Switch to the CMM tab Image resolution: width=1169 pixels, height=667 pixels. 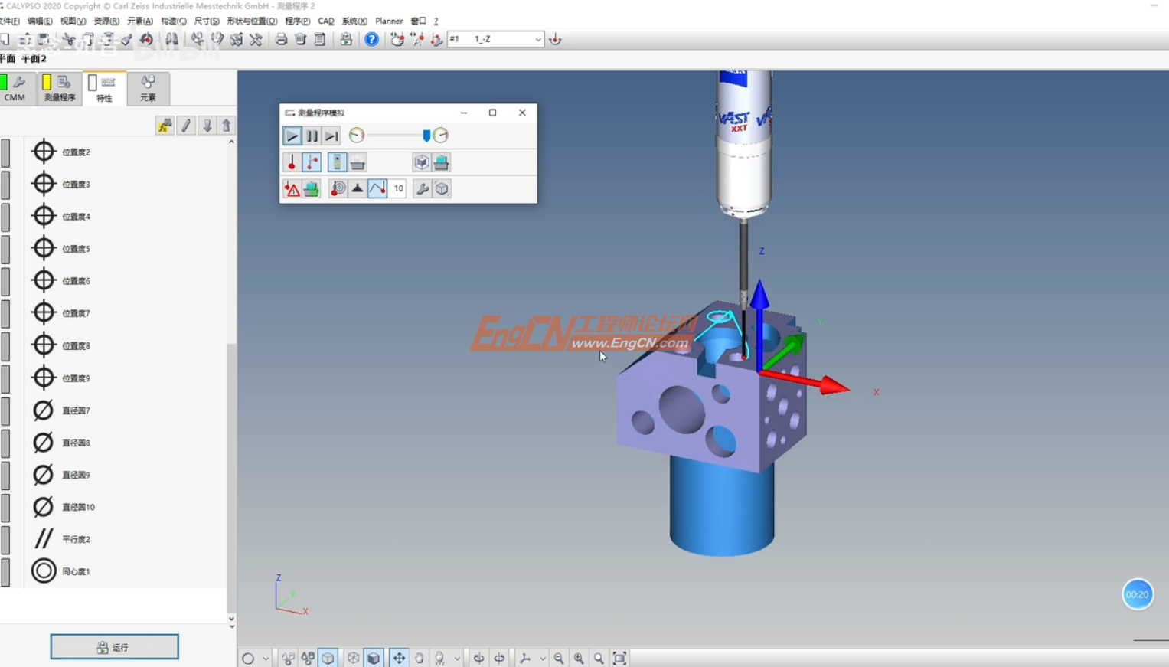(x=15, y=88)
